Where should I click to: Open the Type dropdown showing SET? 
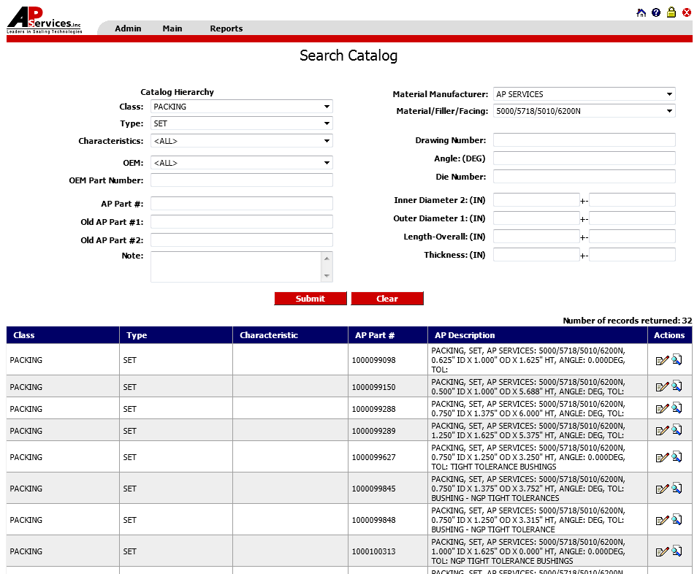coord(241,123)
